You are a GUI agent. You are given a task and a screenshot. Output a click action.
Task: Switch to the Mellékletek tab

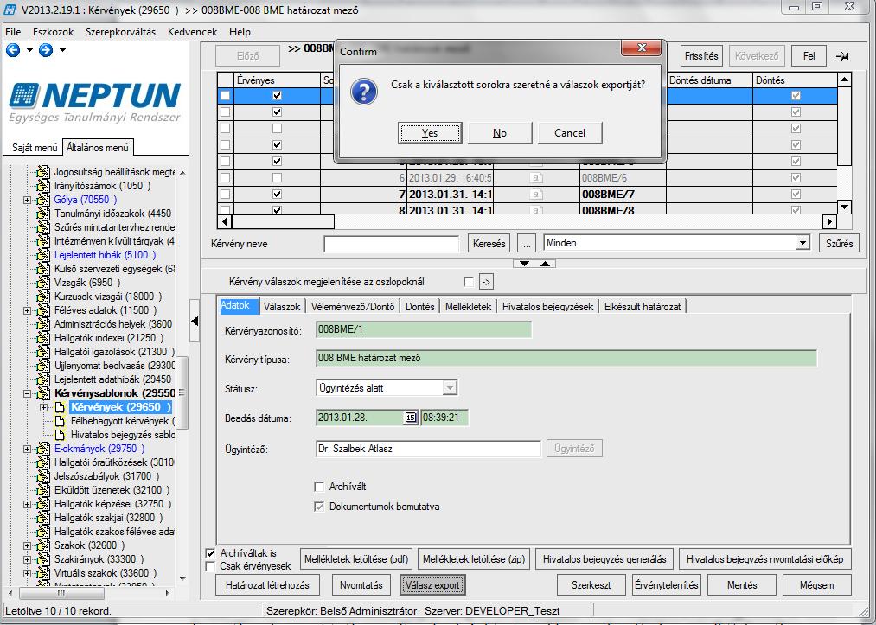click(x=468, y=307)
